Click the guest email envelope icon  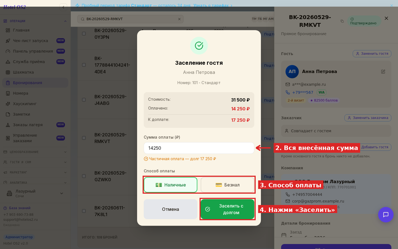pos(288,84)
